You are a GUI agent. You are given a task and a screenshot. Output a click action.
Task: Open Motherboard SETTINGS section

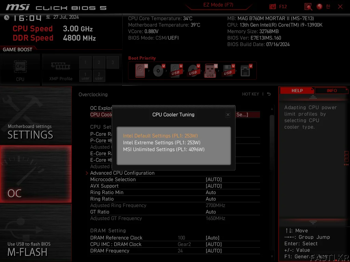click(x=36, y=116)
